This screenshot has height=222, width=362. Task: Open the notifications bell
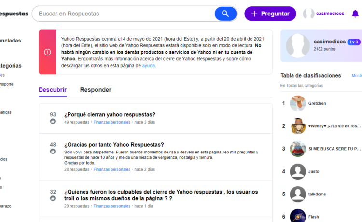pyautogui.click(x=355, y=14)
